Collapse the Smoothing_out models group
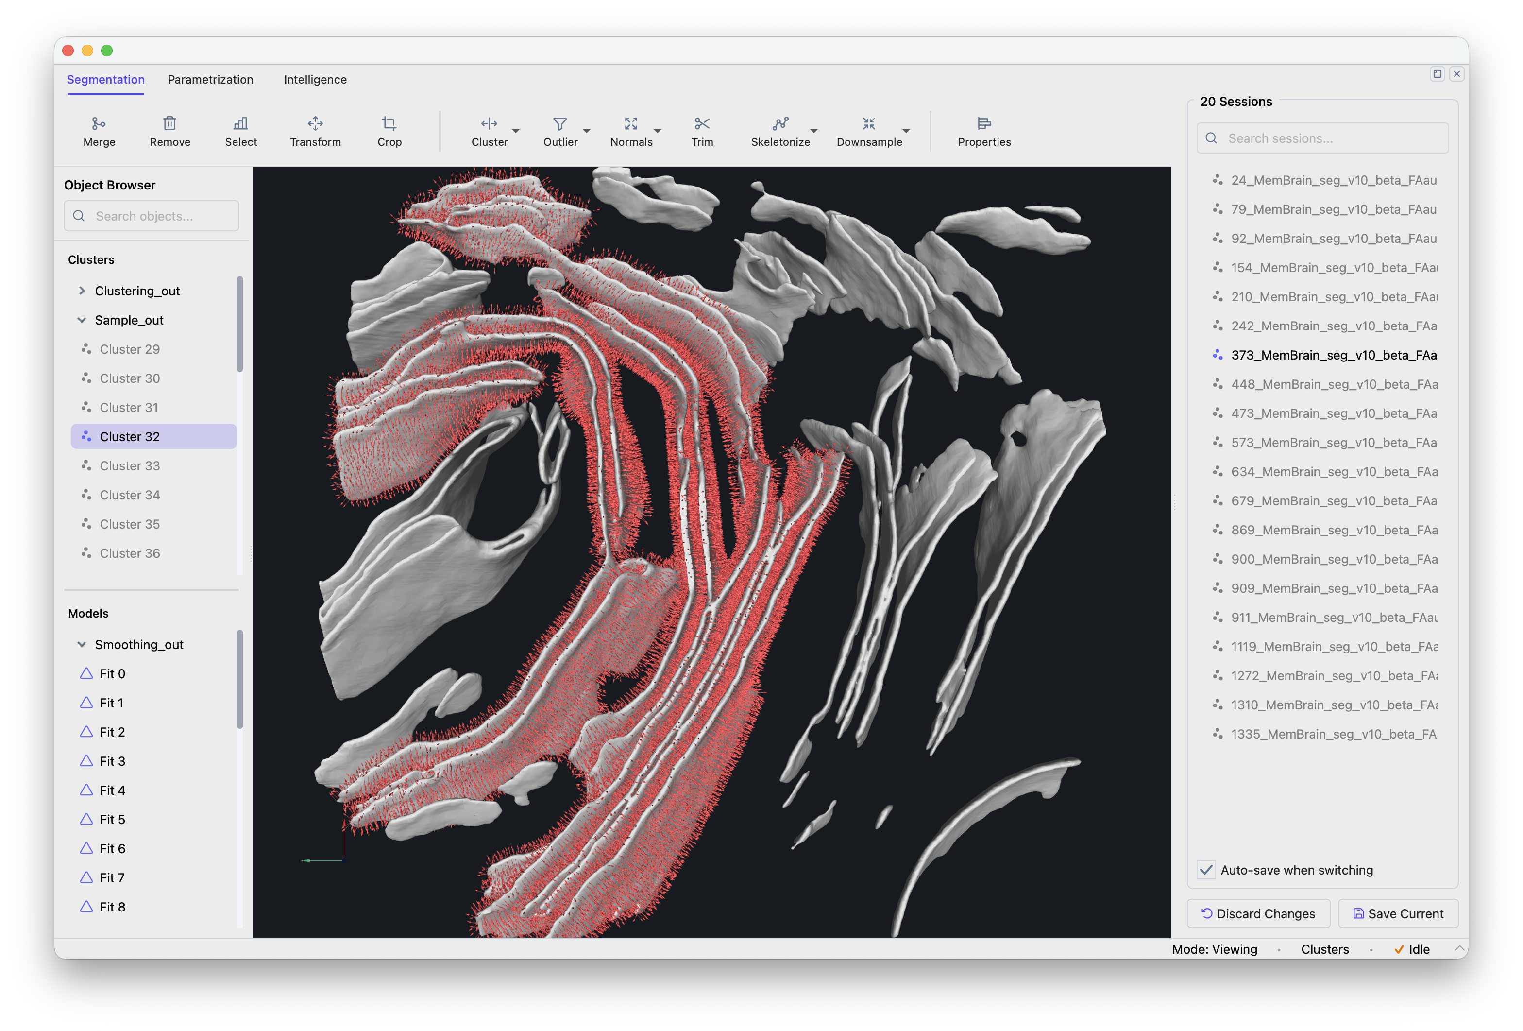The image size is (1523, 1031). 82,644
